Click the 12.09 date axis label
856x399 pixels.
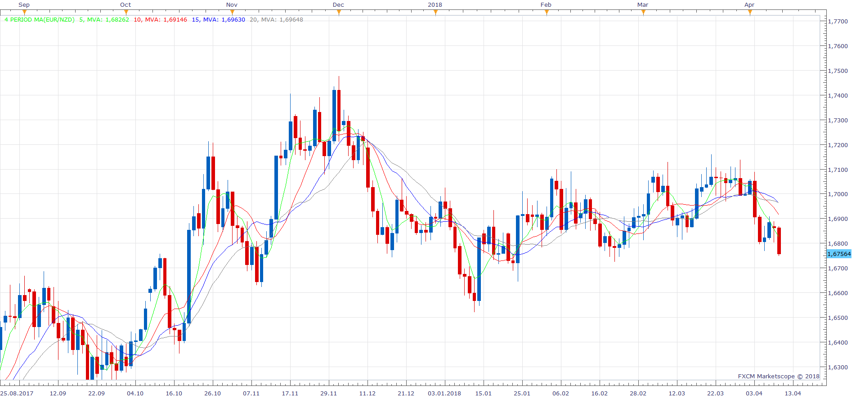(58, 393)
